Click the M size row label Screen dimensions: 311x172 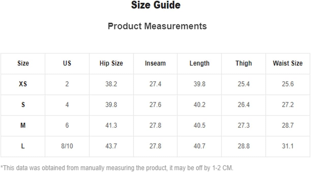coord(23,125)
